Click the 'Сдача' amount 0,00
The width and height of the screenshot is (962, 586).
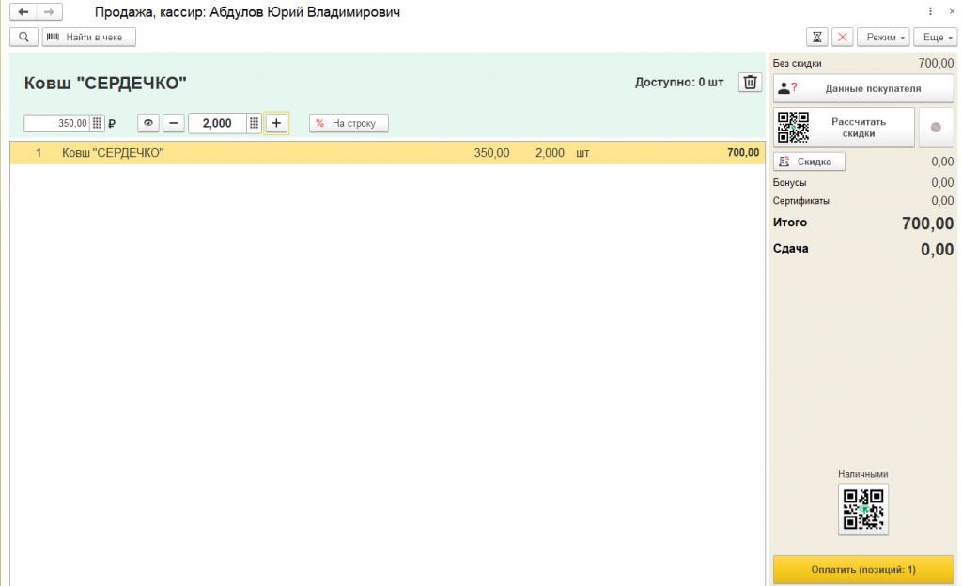938,250
